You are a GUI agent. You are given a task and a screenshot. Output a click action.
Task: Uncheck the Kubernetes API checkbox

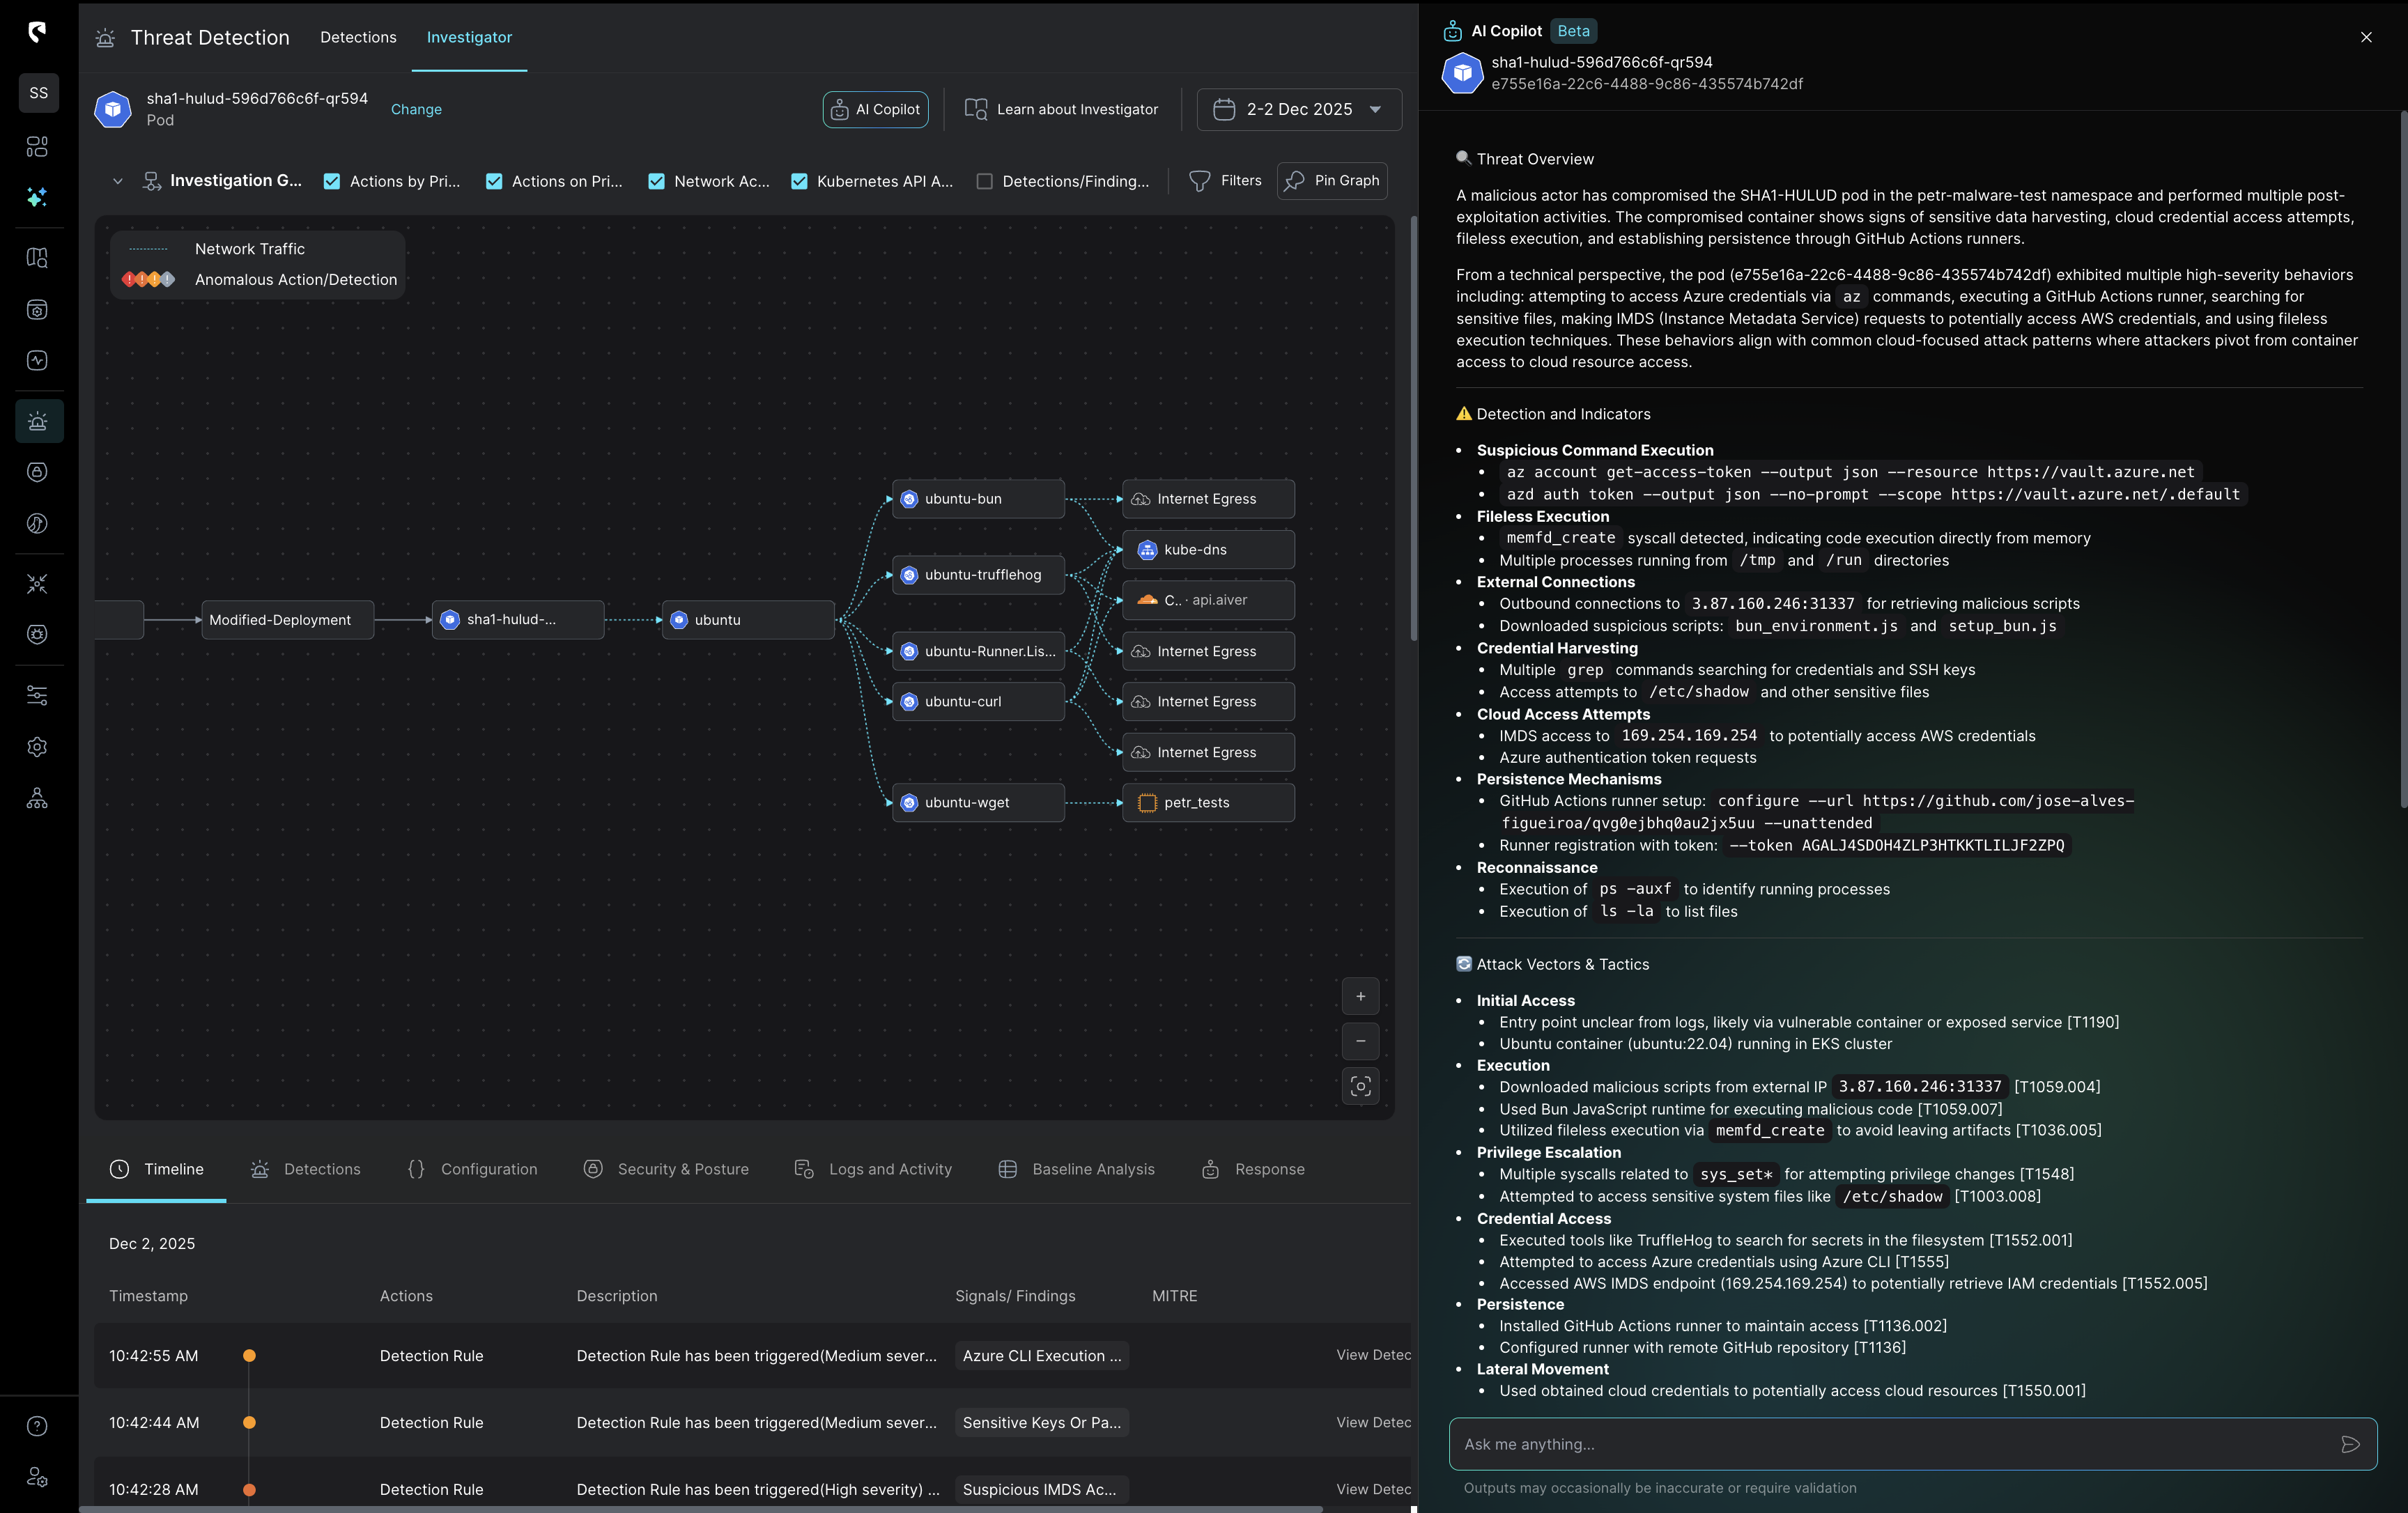click(x=799, y=181)
